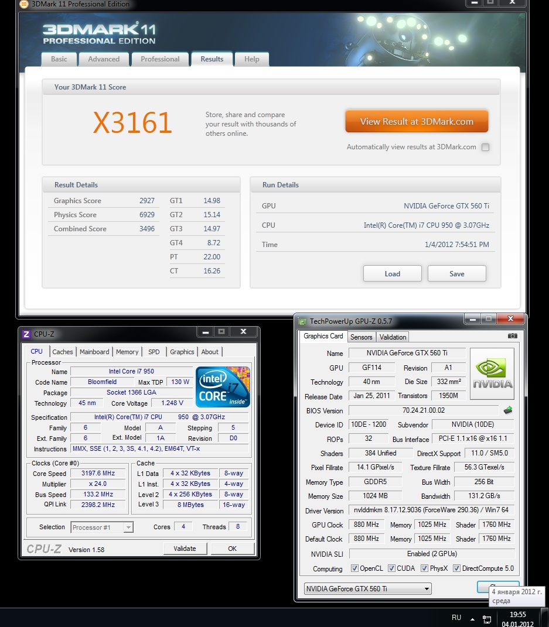Toggle the PhysX checkbox in GPU-Z
Screen dimensions: 549x627
(424, 568)
